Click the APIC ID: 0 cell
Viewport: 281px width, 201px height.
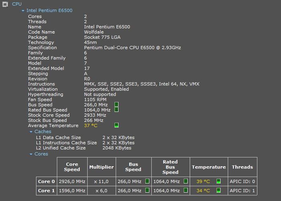click(x=243, y=181)
